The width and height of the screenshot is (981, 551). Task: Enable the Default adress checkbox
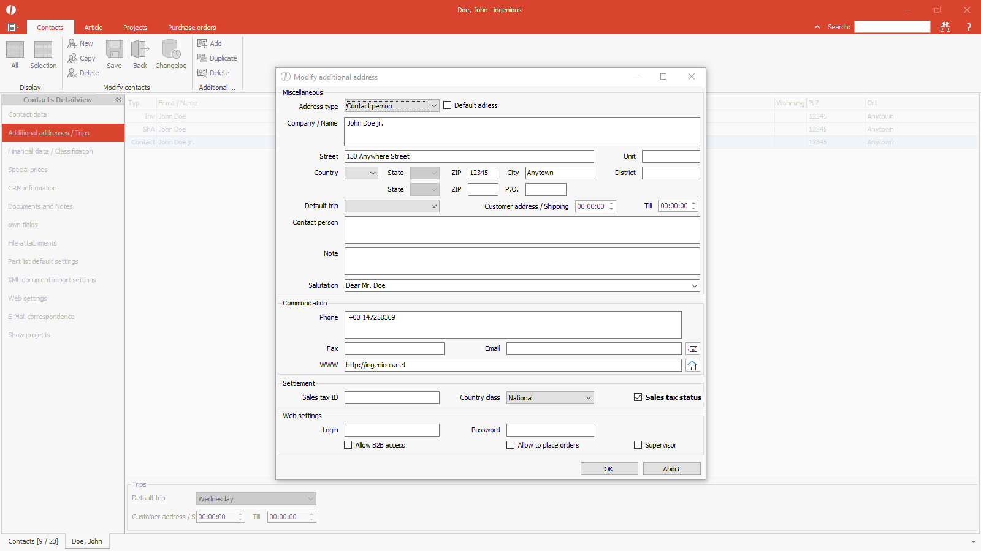tap(448, 105)
